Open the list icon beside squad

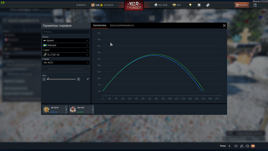tap(236, 146)
